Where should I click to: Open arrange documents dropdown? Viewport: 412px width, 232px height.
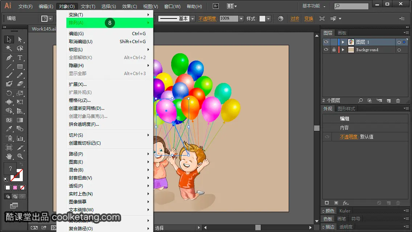pos(232,6)
